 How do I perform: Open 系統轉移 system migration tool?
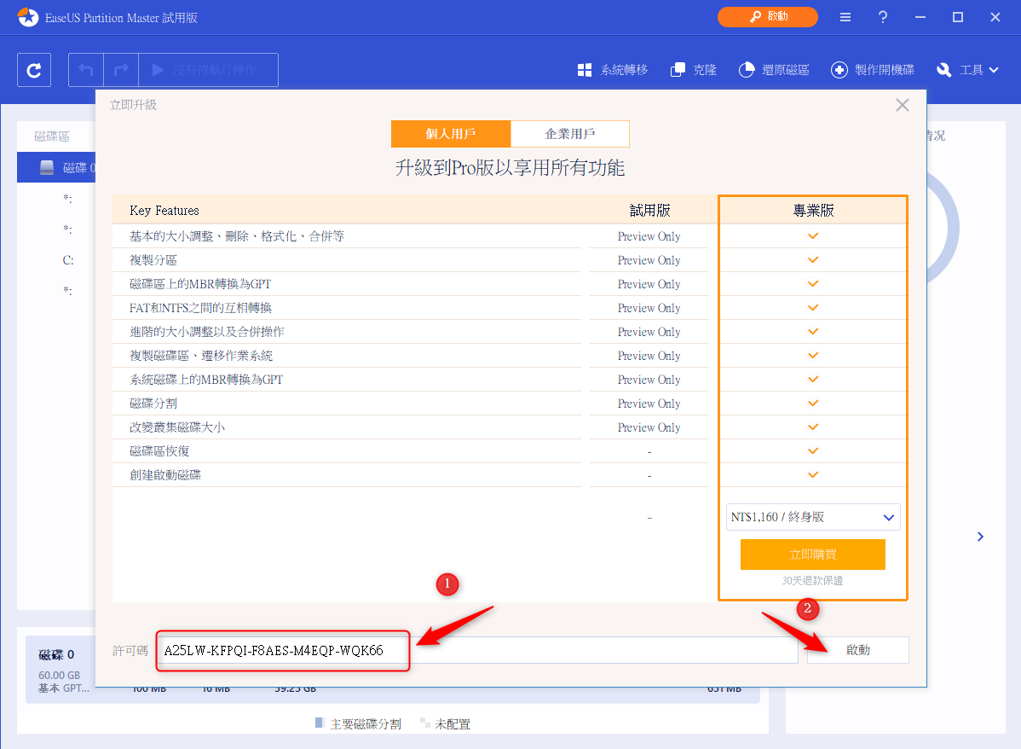[x=613, y=70]
